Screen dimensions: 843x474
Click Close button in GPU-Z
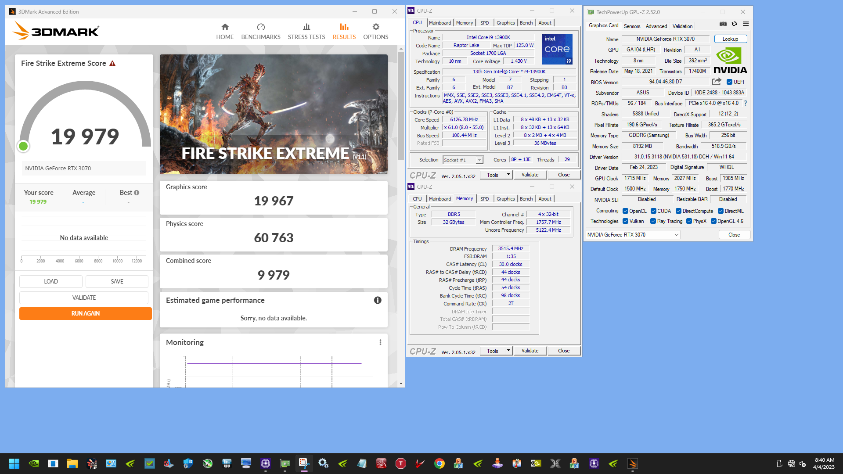point(734,235)
